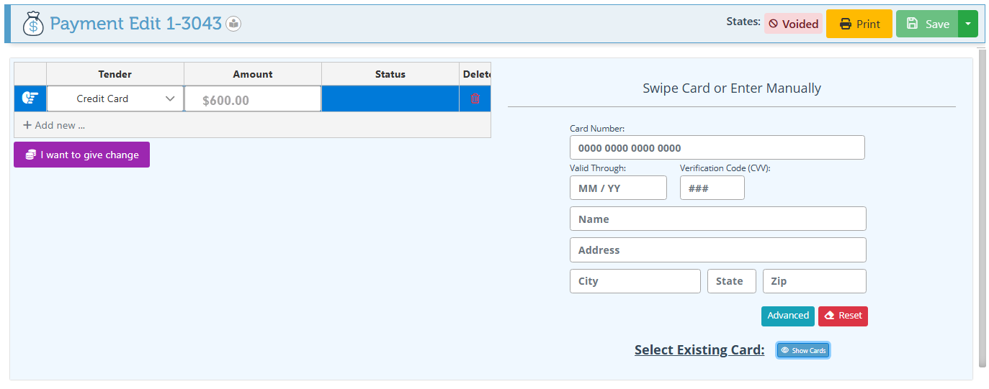989x389 pixels.
Task: Click the Zip input field
Action: (x=814, y=281)
